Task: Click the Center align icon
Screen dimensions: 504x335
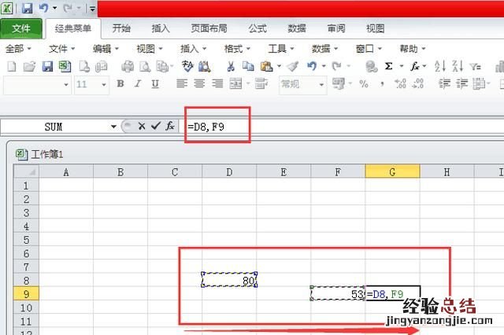Action: (x=198, y=84)
